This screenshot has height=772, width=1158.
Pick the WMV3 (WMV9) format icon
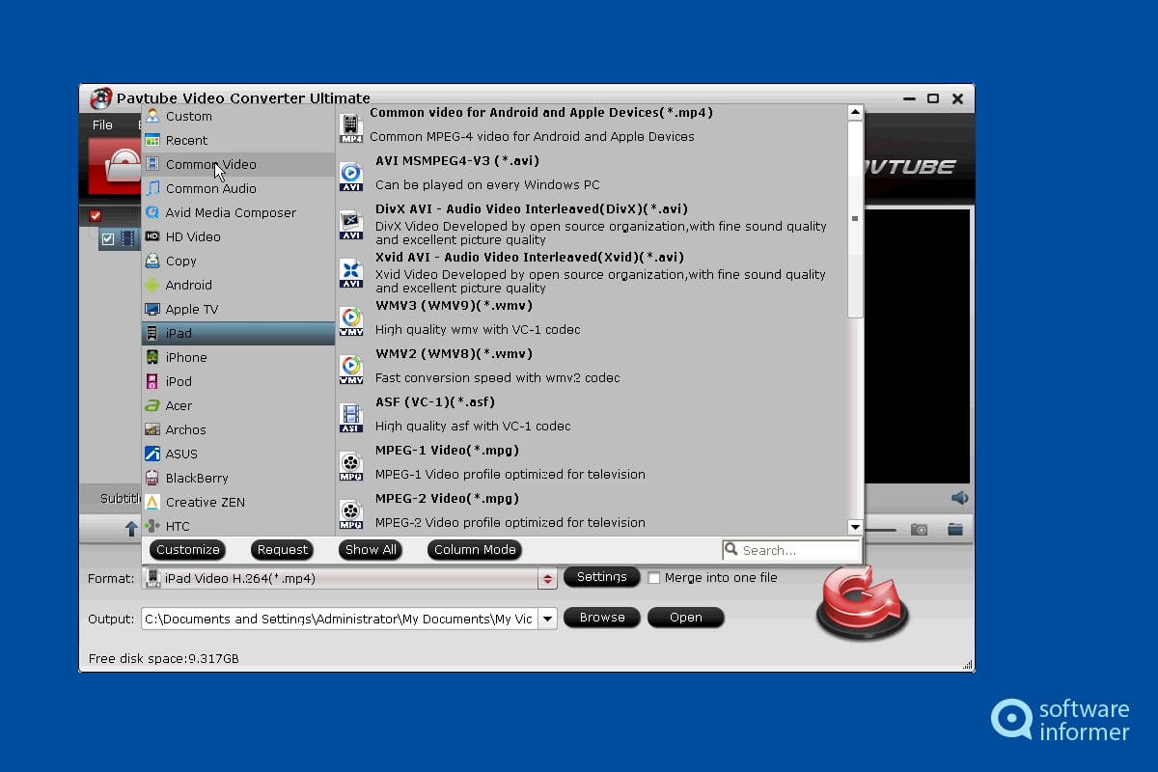tap(350, 321)
